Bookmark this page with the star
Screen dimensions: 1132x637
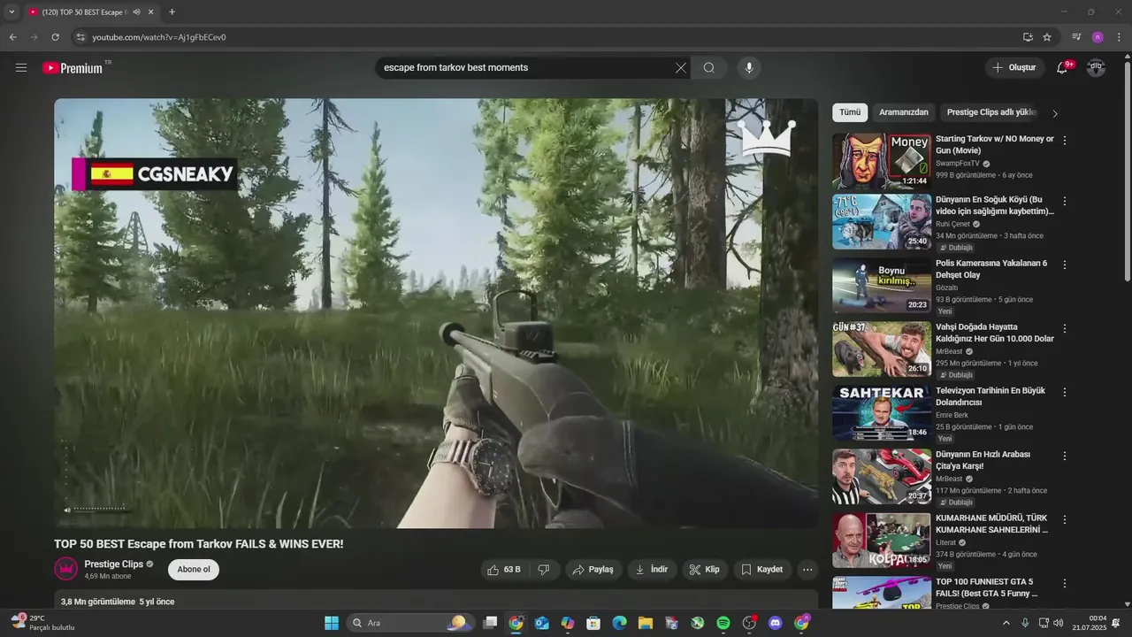1047,37
